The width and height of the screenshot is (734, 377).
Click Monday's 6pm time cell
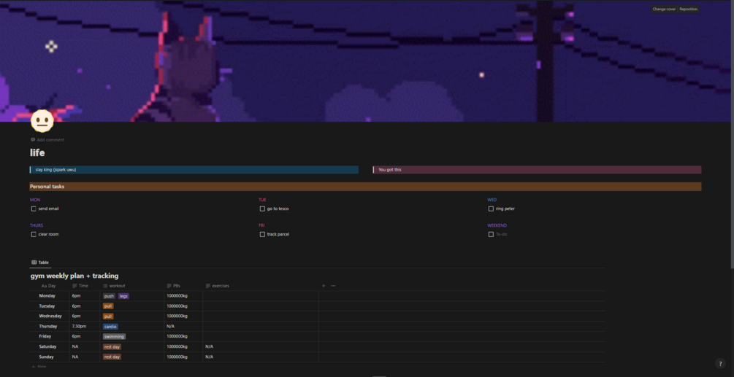coord(85,296)
